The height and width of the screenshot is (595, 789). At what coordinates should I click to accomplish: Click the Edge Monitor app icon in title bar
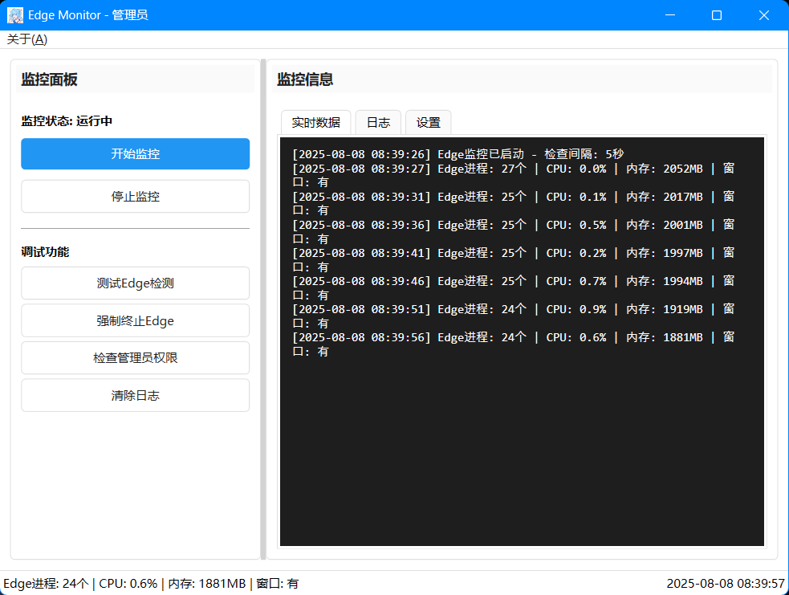14,14
